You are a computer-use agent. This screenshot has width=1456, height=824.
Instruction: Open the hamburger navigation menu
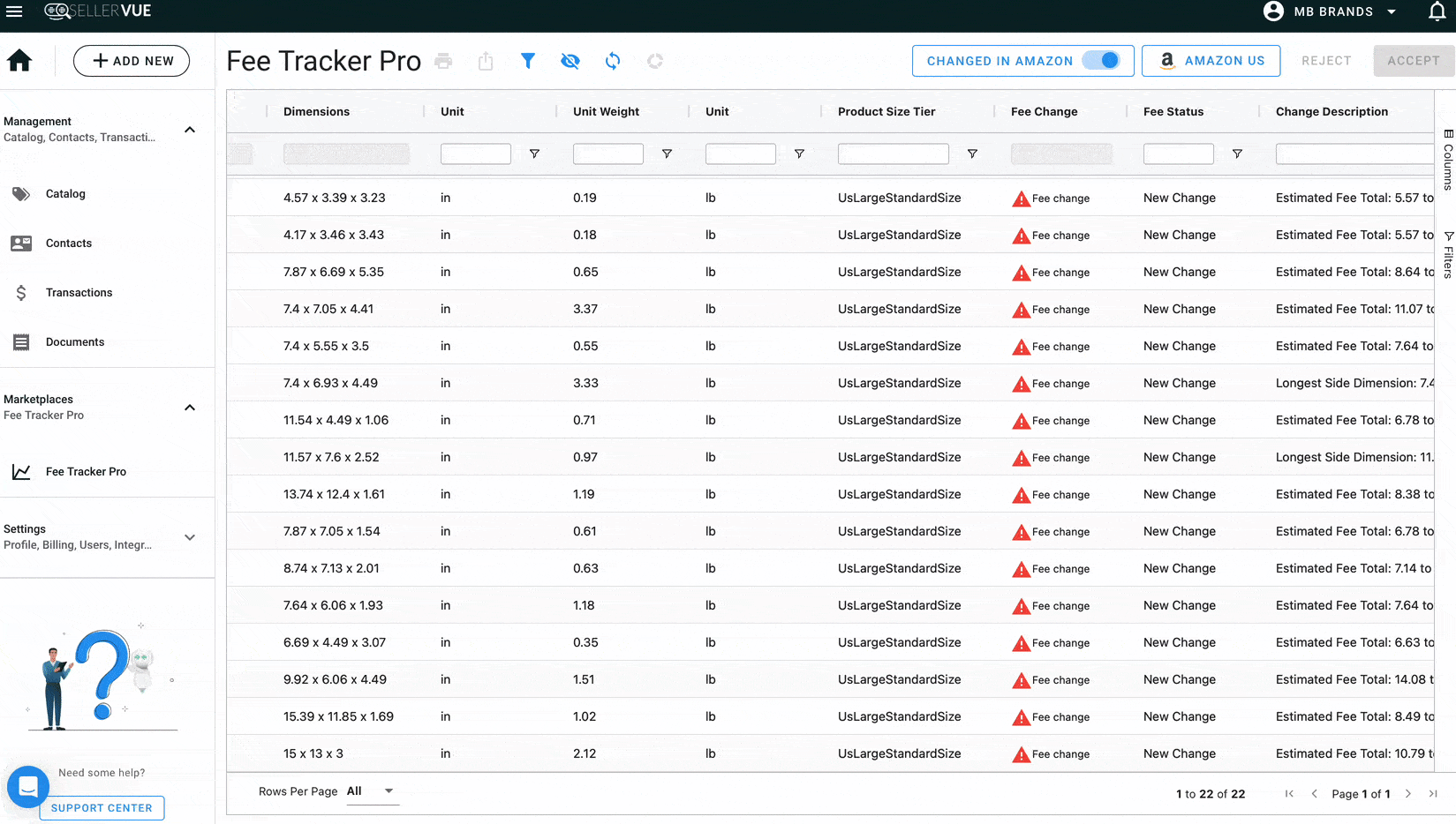pos(14,11)
